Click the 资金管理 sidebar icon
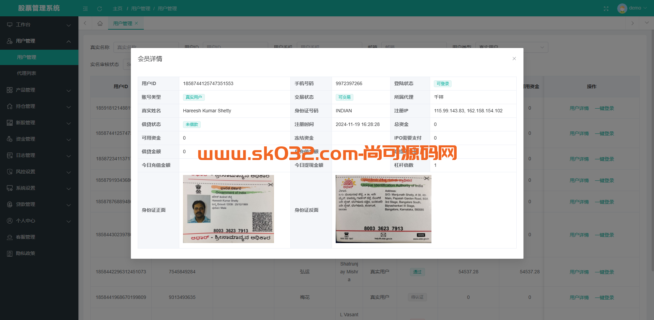The height and width of the screenshot is (320, 654). click(x=10, y=139)
